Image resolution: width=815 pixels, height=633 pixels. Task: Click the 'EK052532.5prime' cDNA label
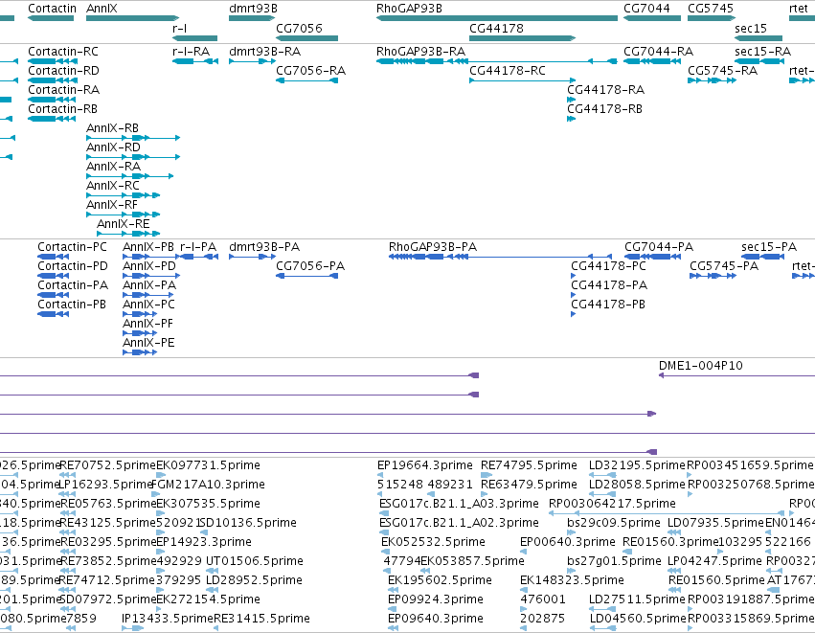(x=433, y=542)
